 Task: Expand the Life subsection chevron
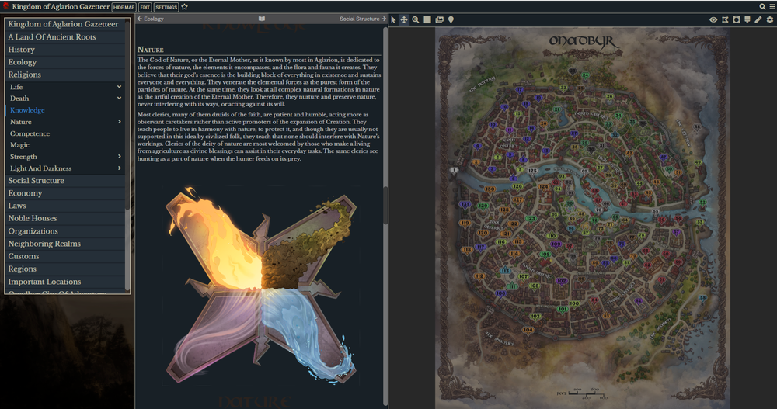point(119,87)
